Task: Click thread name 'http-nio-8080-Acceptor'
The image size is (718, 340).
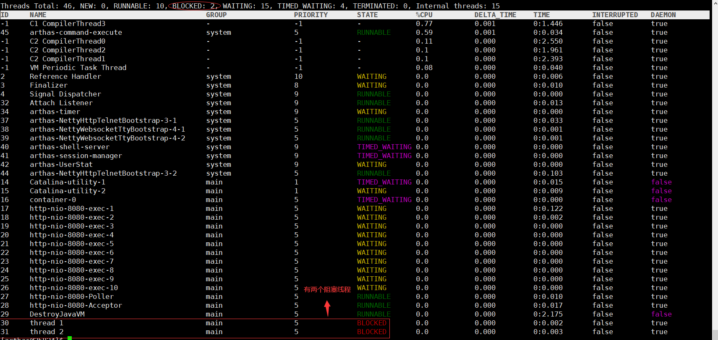Action: pos(76,305)
